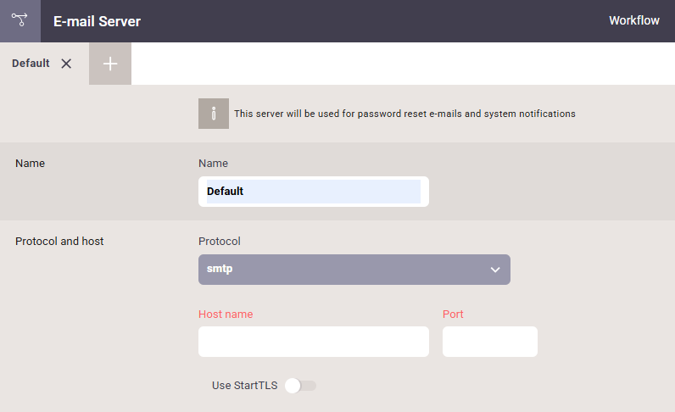Close the Default tab with X

[66, 64]
